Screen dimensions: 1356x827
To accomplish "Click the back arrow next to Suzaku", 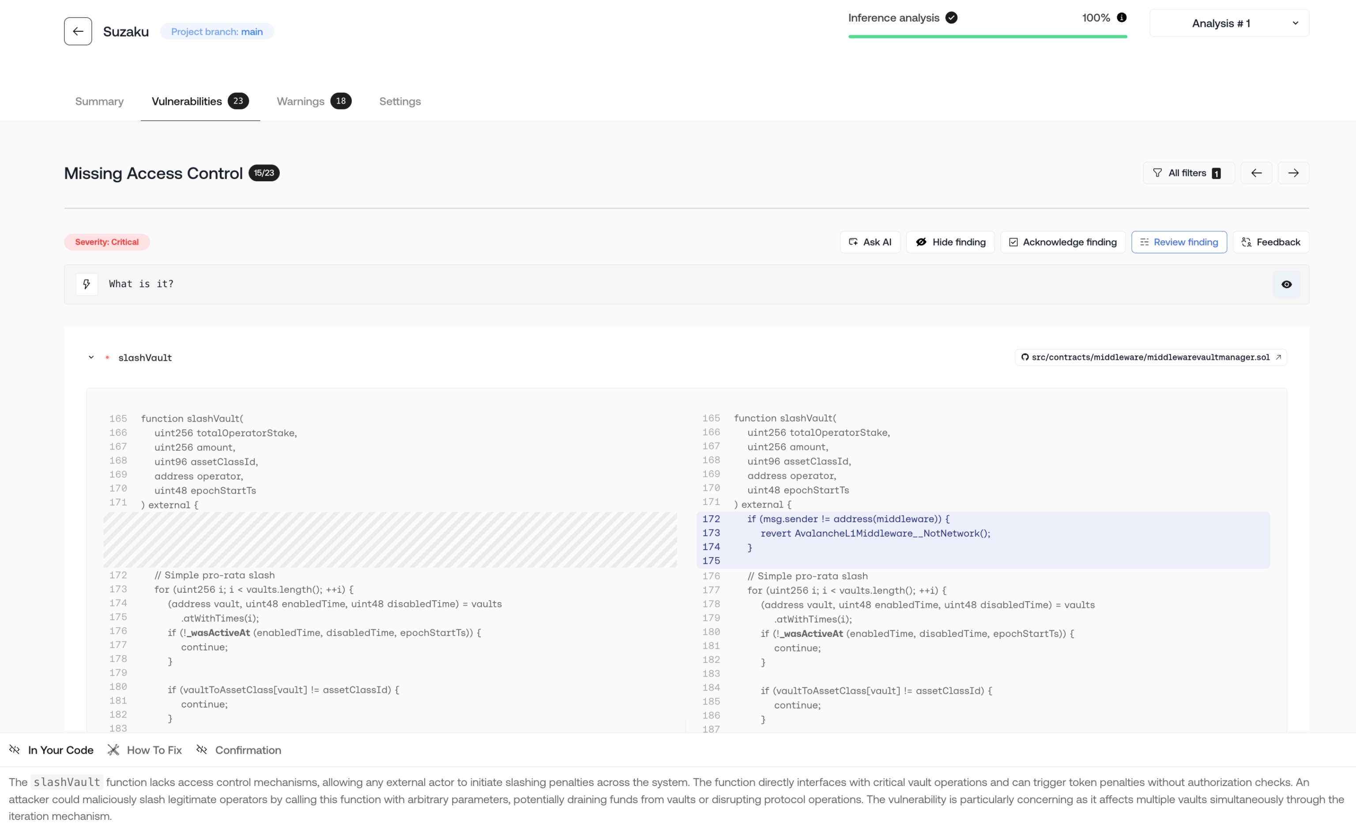I will click(78, 31).
